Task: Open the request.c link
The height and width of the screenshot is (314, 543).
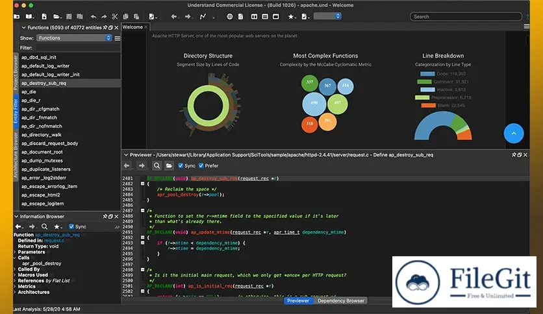Action: click(x=55, y=241)
